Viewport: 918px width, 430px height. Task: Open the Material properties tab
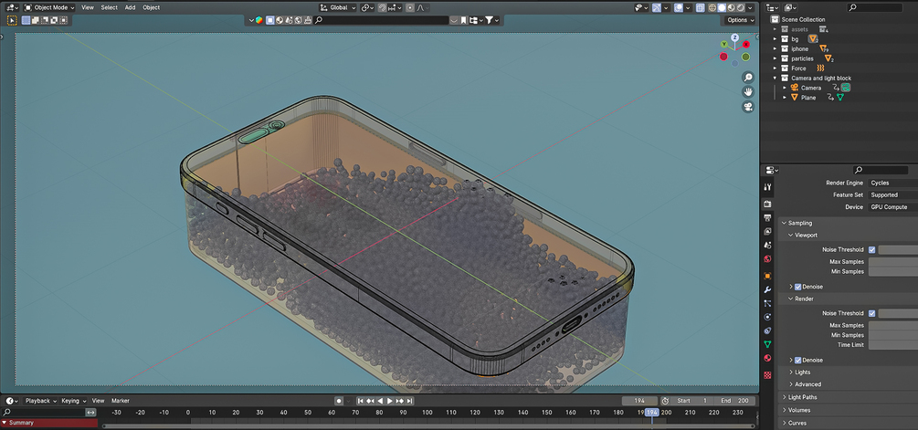(767, 358)
